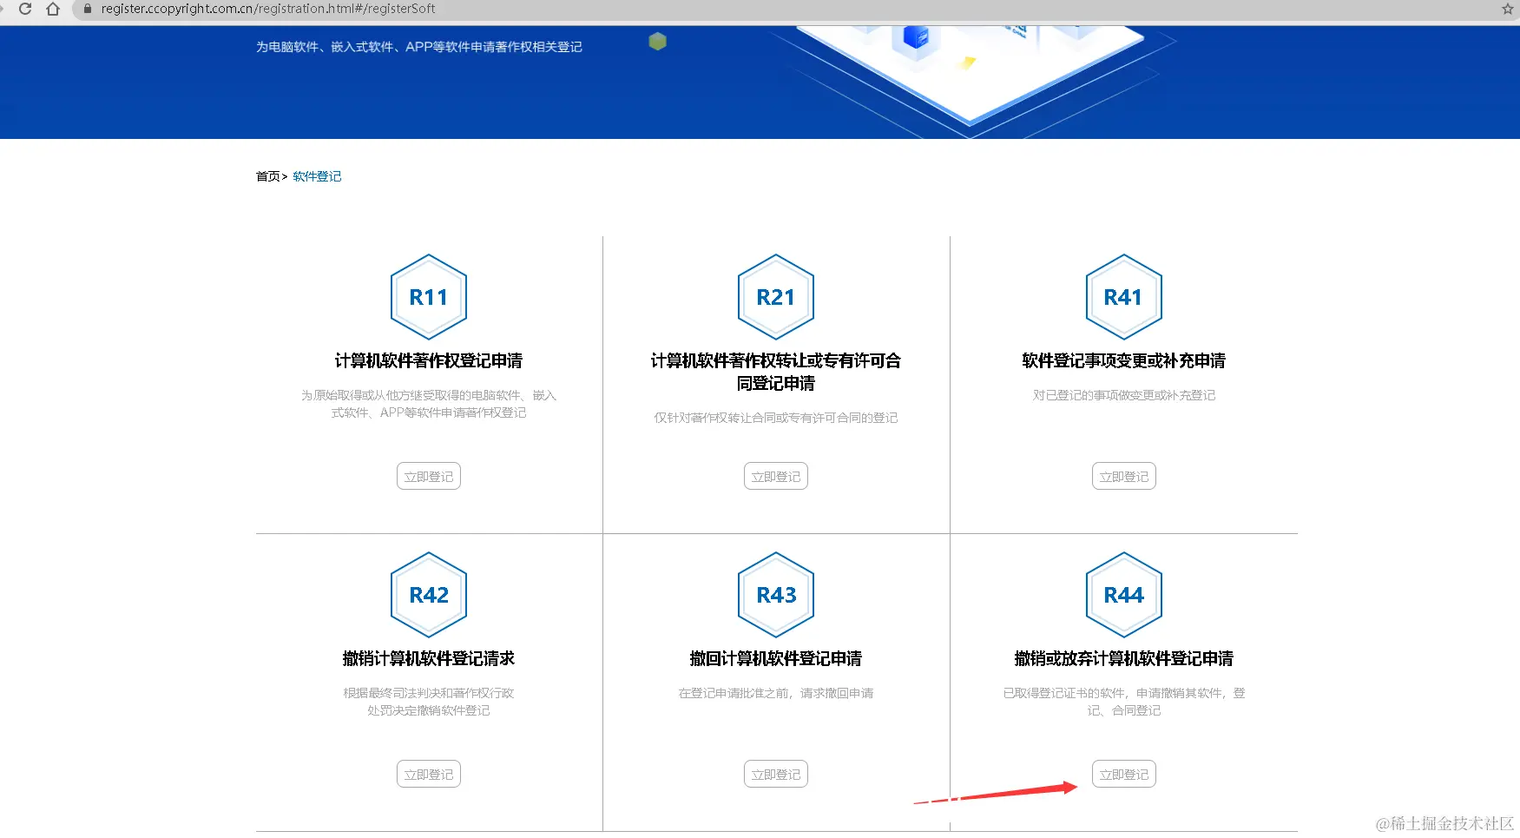Click the site security padlock icon

pyautogui.click(x=87, y=10)
